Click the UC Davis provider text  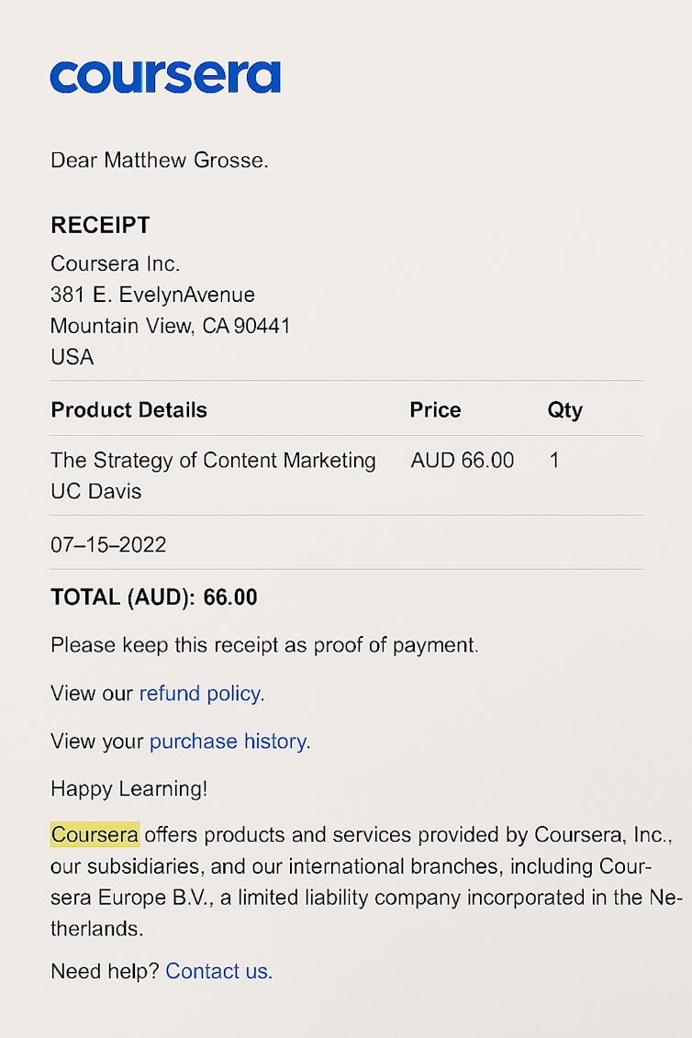click(x=96, y=492)
